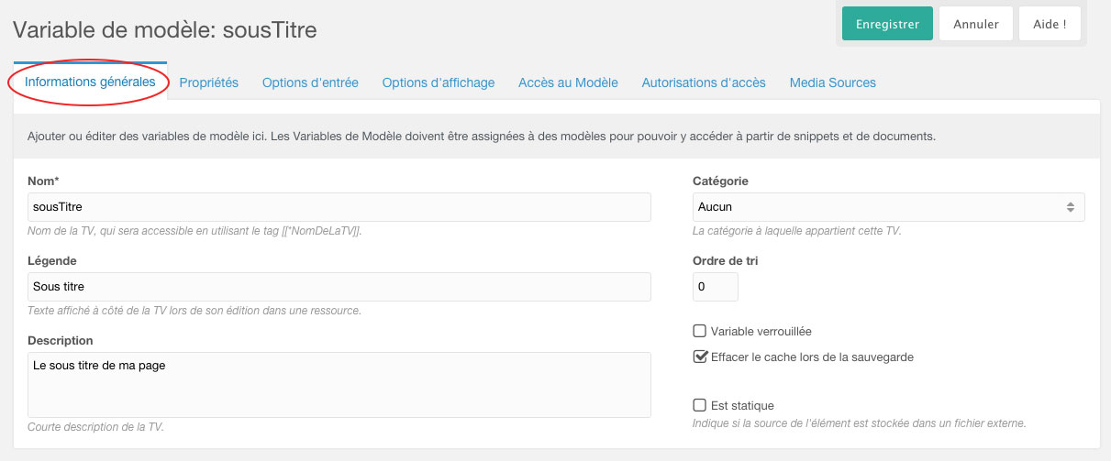This screenshot has height=461, width=1111.
Task: Select the Informations générales tab
Action: coord(90,82)
